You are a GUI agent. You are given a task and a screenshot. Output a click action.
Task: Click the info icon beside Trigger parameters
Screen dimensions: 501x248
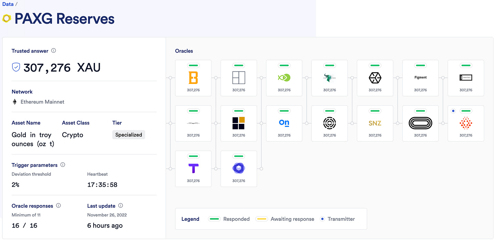coord(63,165)
